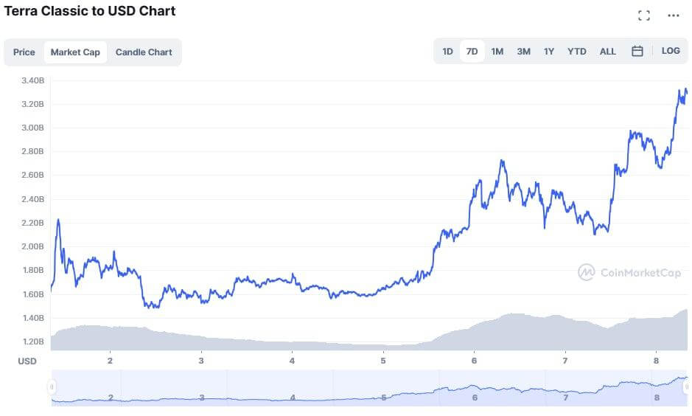Screen dimensions: 692x416
Task: Open fullscreen chart view icon
Action: click(644, 16)
